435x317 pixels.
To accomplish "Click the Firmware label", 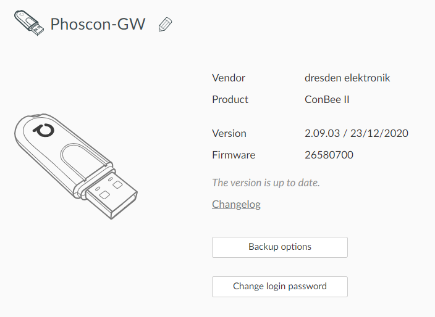I will [x=234, y=155].
